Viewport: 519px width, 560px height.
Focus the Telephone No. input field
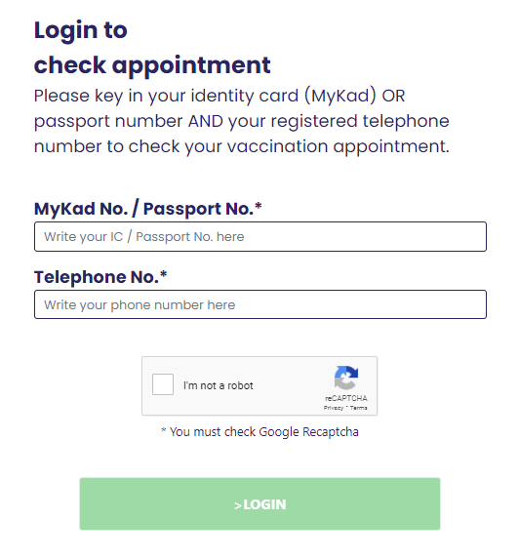tap(260, 304)
